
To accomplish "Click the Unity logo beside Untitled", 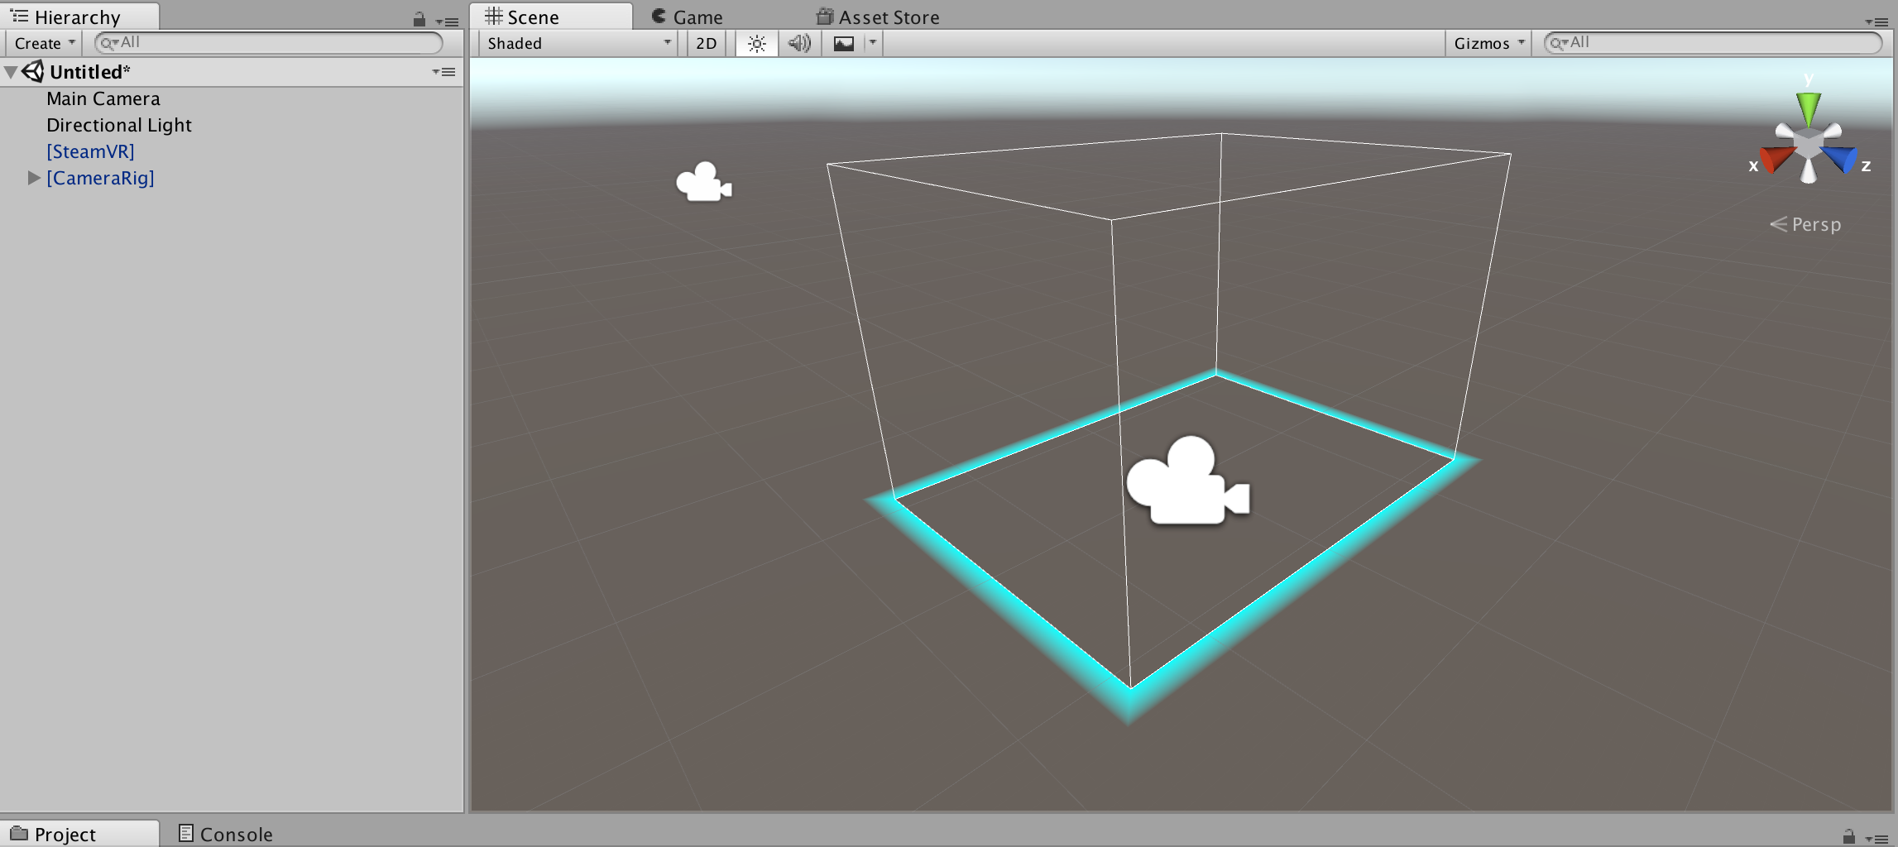I will (x=33, y=72).
